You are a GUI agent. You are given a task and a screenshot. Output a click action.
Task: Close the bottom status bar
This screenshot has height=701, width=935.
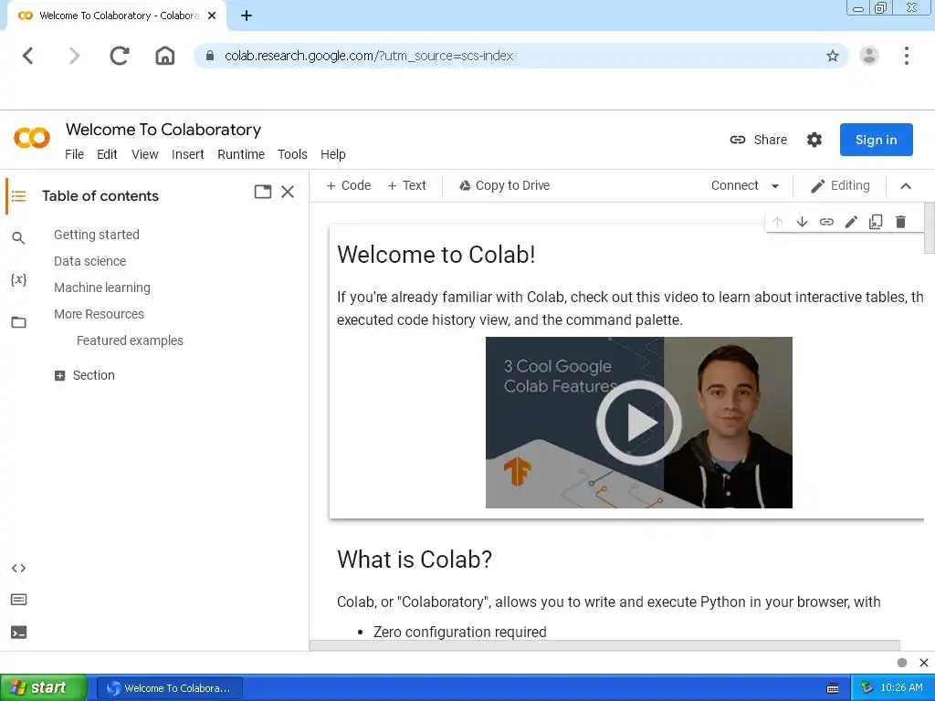(924, 663)
